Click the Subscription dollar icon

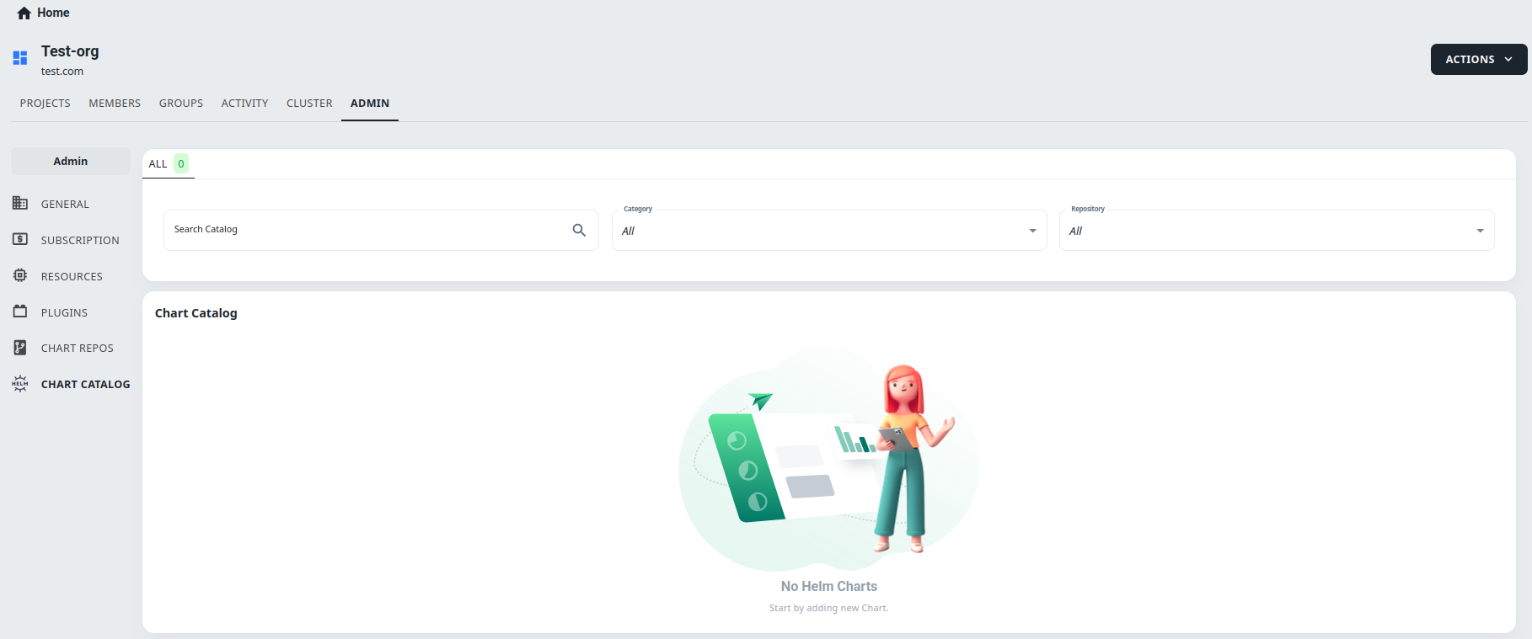[x=20, y=239]
